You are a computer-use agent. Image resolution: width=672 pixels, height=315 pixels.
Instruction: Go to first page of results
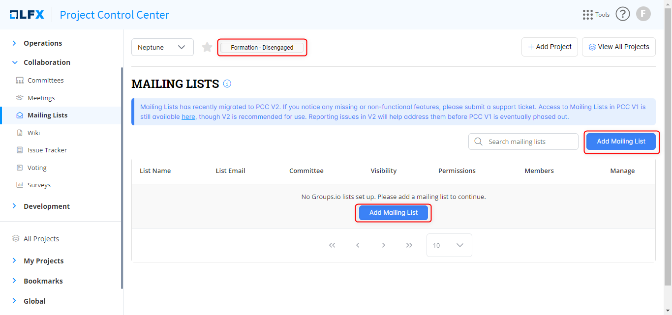coord(332,245)
